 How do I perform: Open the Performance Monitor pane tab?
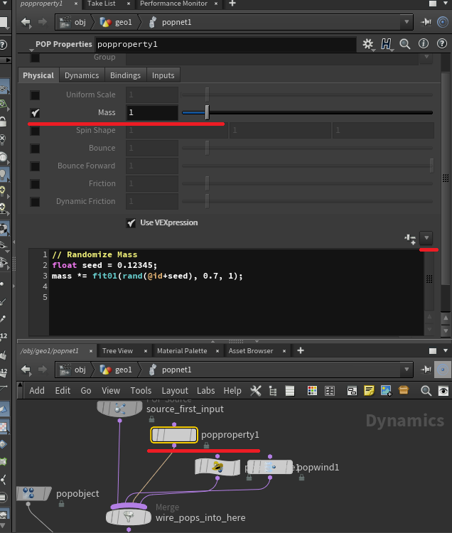173,4
